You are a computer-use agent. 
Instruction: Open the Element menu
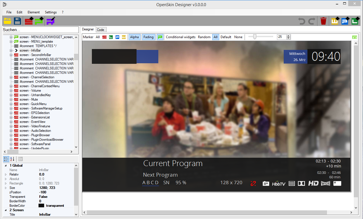coord(34,12)
